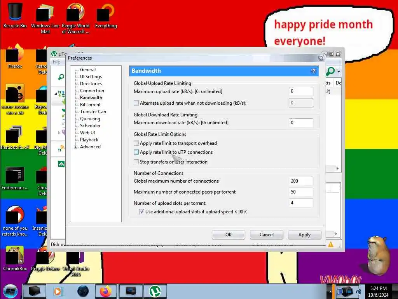This screenshot has height=299, width=398.
Task: Collapse Torrents section in uTorrent sidebar
Action: [x=56, y=94]
